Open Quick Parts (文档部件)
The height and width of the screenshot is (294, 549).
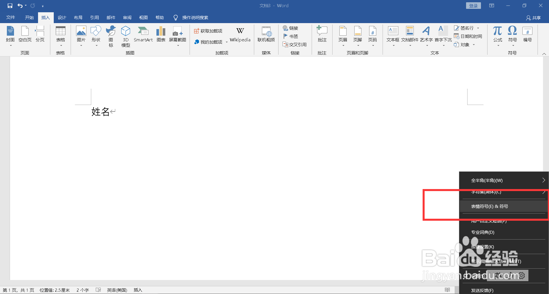click(x=410, y=37)
